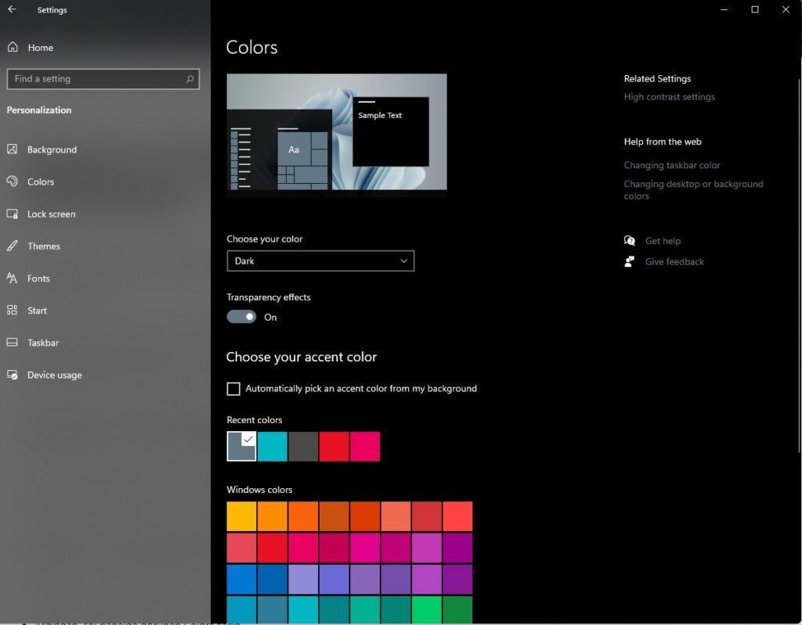
Task: Click the Get help chat bubble icon
Action: pos(630,241)
